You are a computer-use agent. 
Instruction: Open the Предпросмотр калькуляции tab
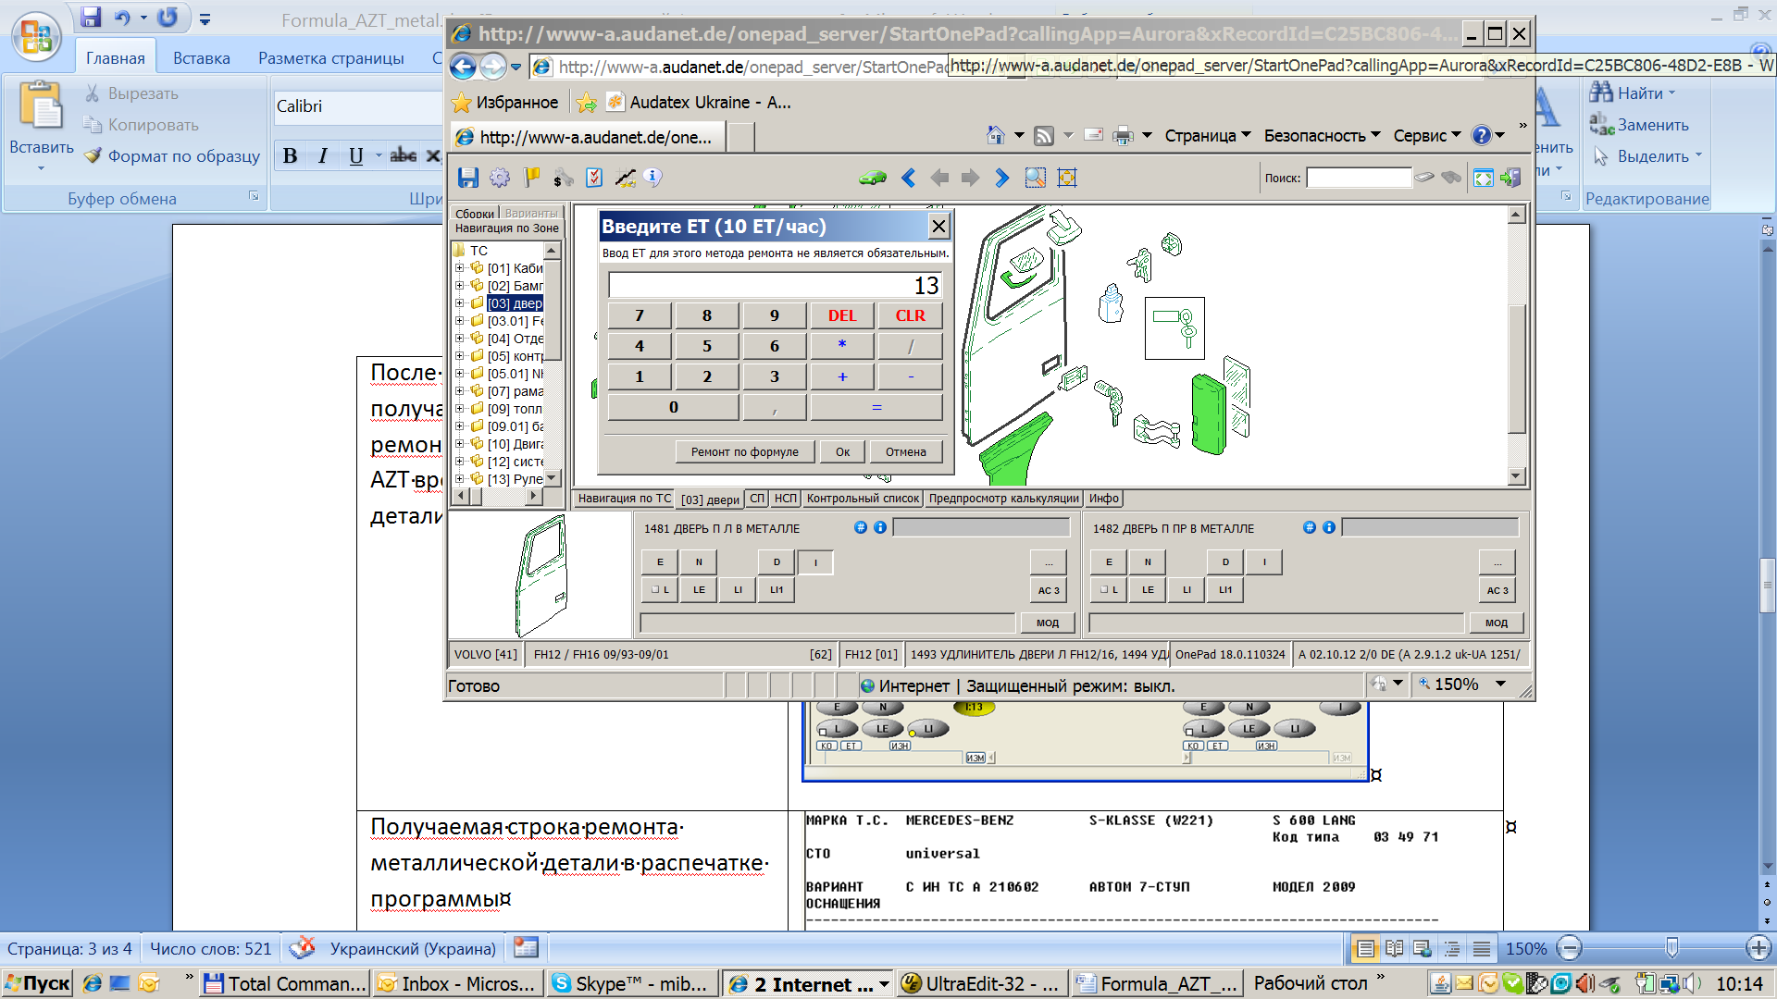click(x=1003, y=499)
